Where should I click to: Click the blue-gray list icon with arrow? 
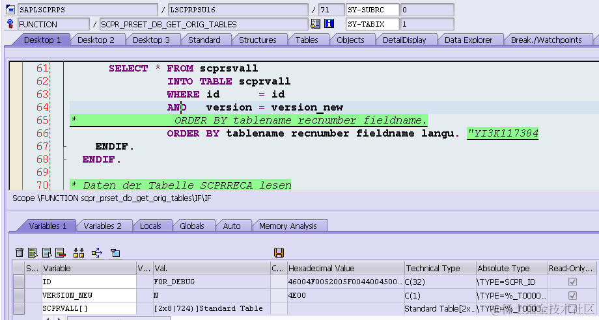click(47, 252)
